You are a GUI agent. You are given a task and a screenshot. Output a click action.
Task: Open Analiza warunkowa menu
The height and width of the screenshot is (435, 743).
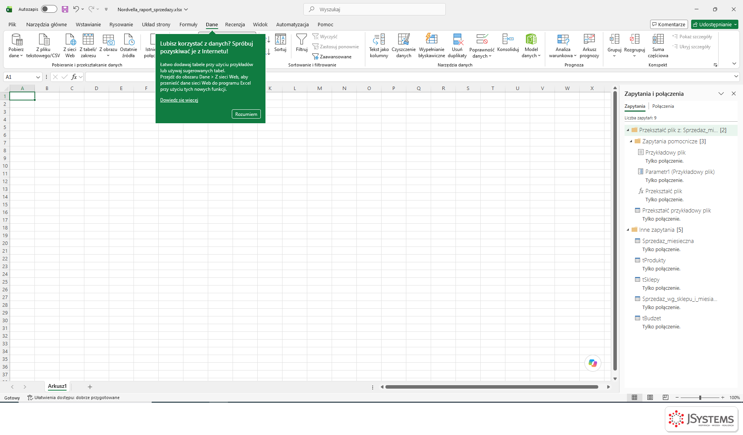tap(563, 46)
